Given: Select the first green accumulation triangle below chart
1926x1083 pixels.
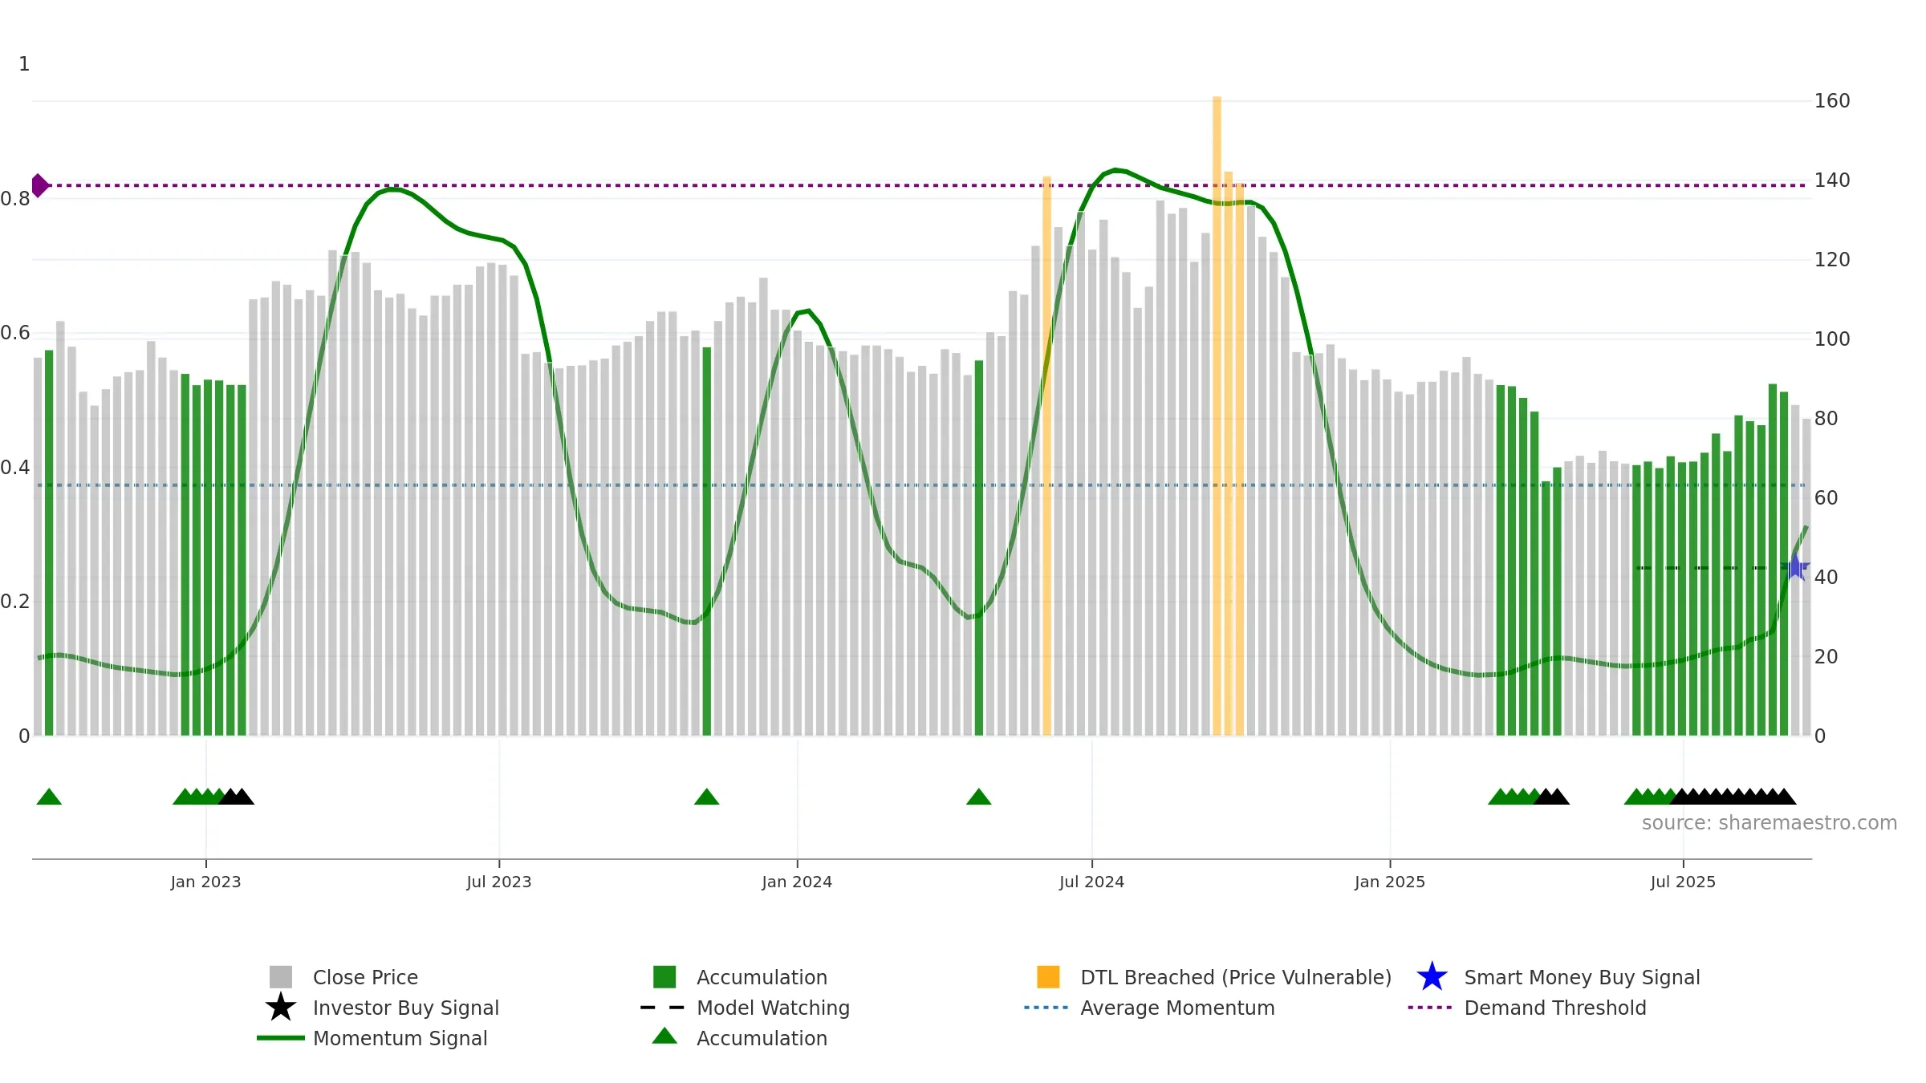Looking at the screenshot, I should (x=49, y=797).
